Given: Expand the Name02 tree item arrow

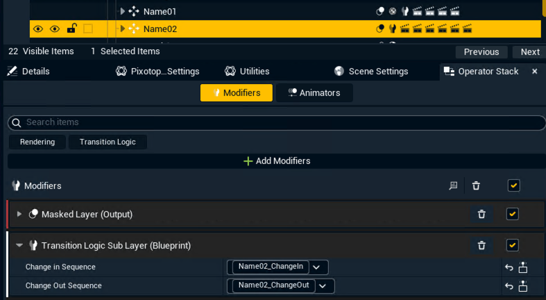Looking at the screenshot, I should point(122,28).
